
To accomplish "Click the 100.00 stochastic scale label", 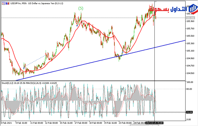I will pyautogui.click(x=190, y=82).
